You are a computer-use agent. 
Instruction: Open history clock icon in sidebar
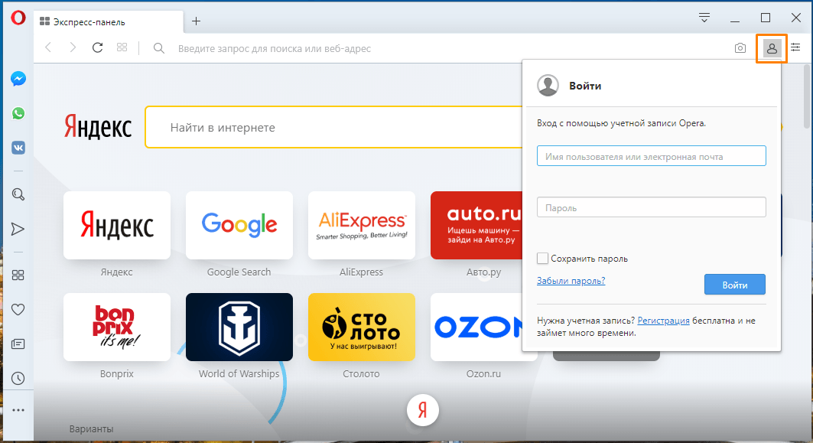[x=18, y=378]
